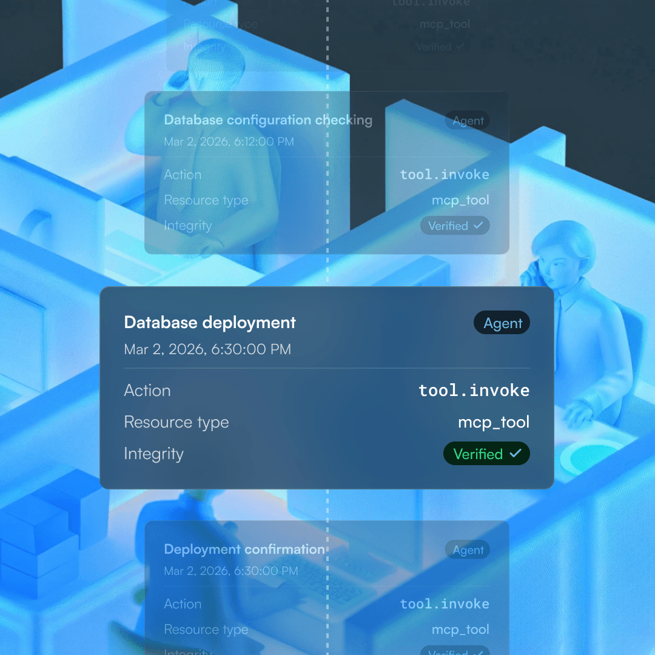The image size is (655, 655).
Task: Click tool.invoke in Database configuration checking card
Action: pyautogui.click(x=445, y=174)
